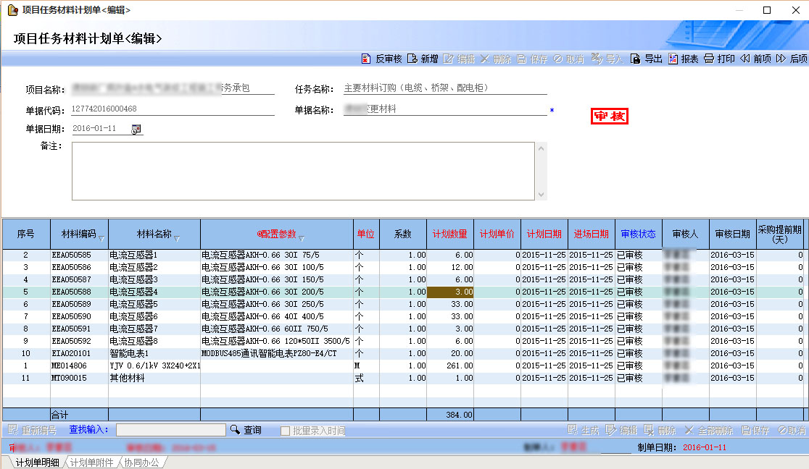Click the 打印 (print) toolbar icon

pos(709,59)
